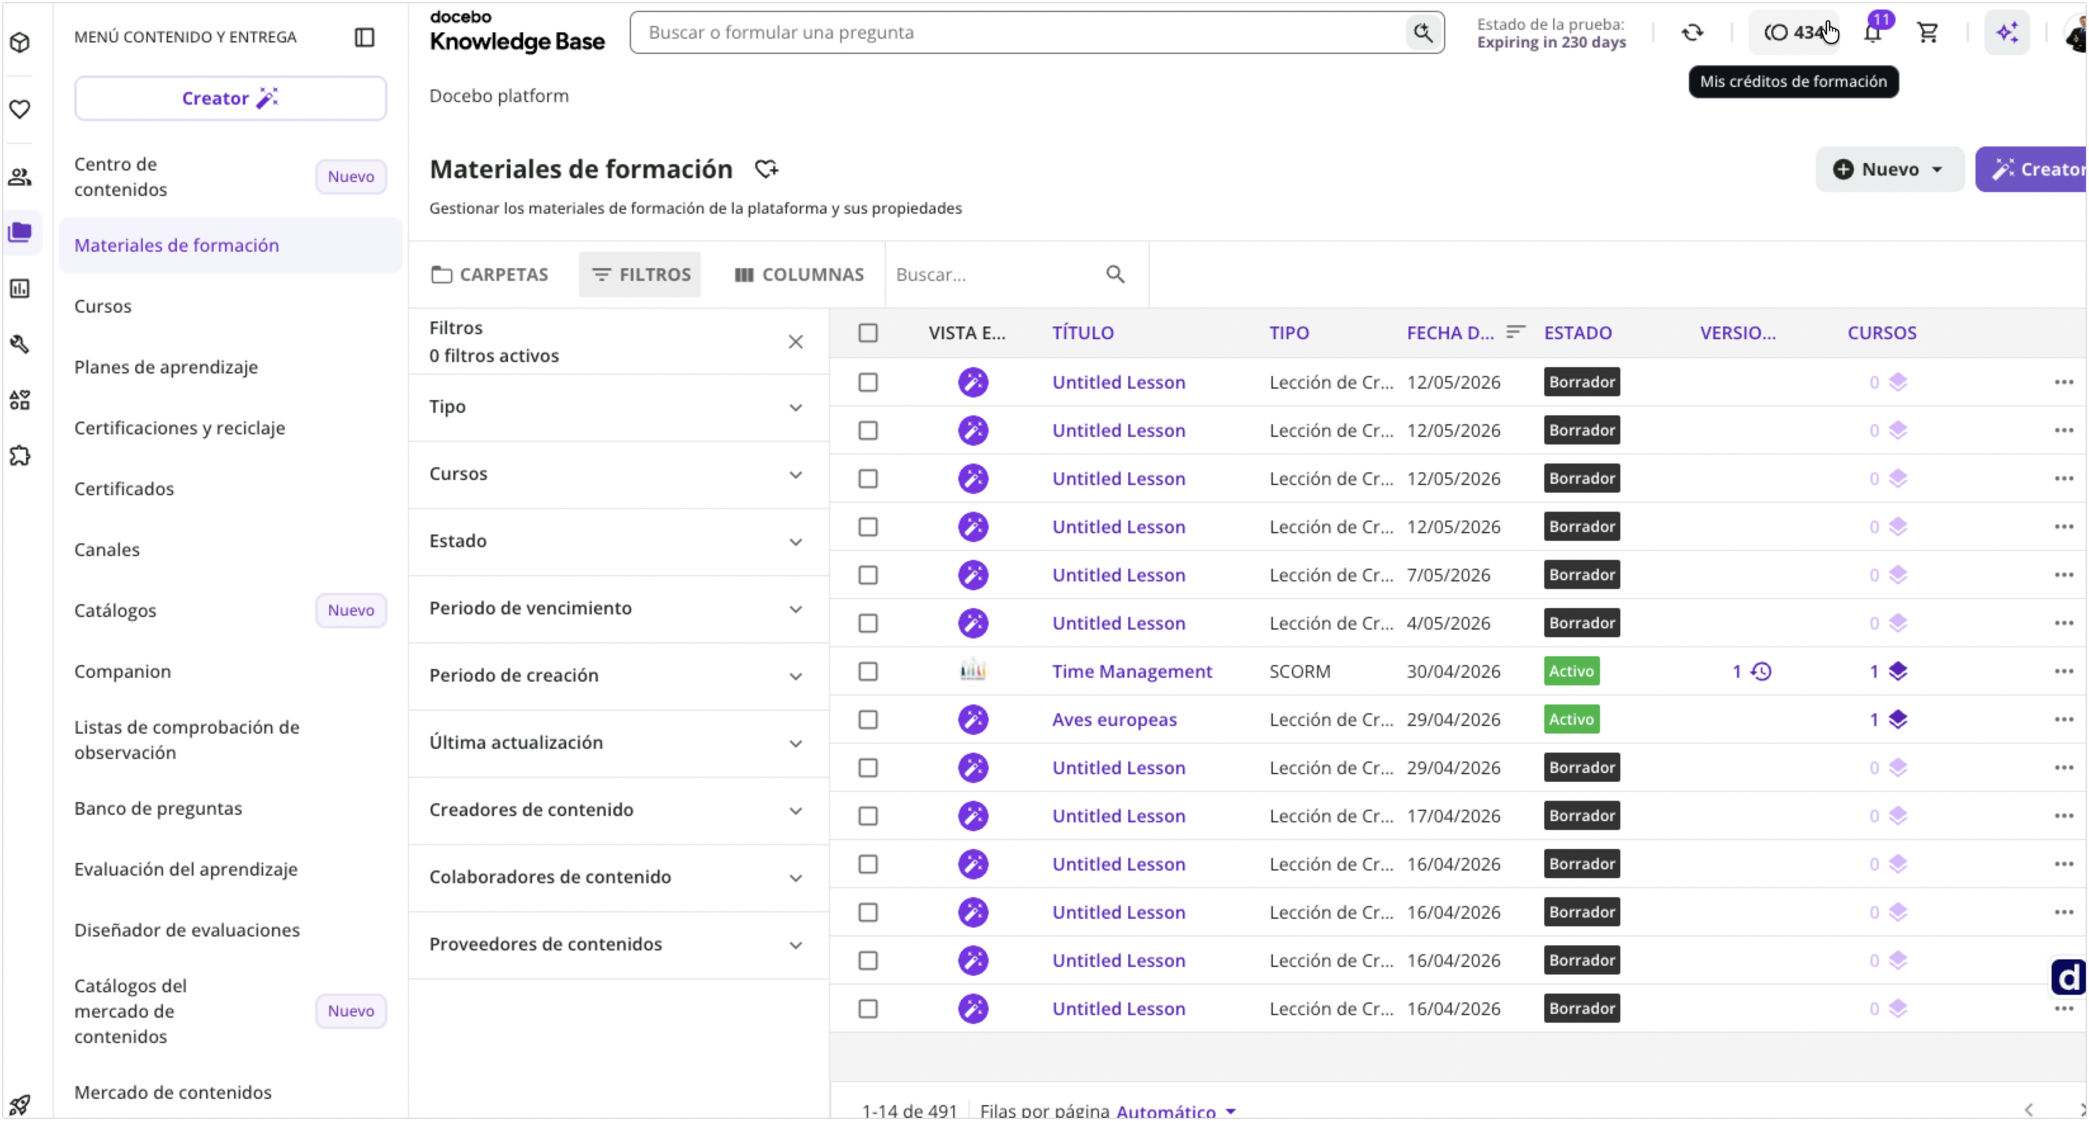Viewport: 2089px width, 1121px height.
Task: Expand Periodo de creación filter
Action: (618, 677)
